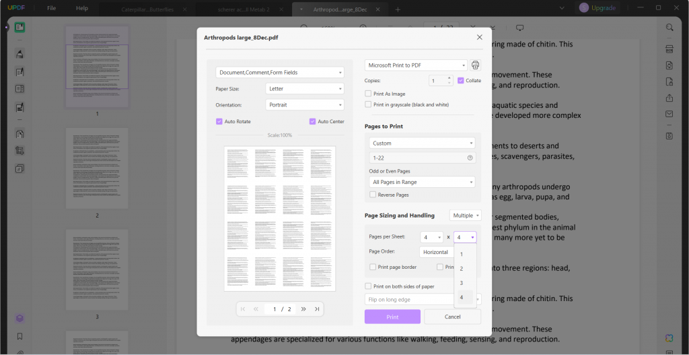Click the slideshow presentation icon in toolbar

point(520,28)
